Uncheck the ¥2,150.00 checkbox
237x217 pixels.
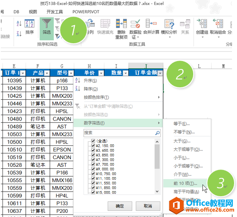pyautogui.click(x=93, y=145)
